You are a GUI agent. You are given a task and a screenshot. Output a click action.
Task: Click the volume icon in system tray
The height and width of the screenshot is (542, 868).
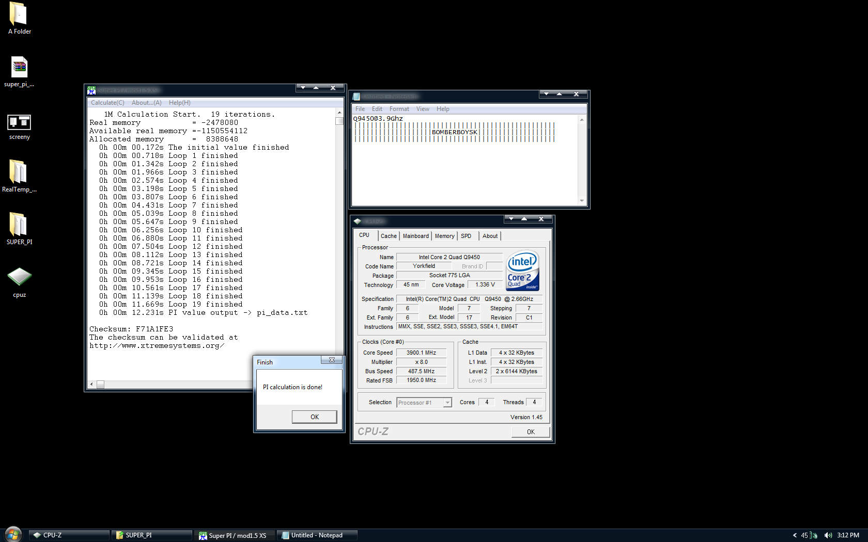coord(828,535)
